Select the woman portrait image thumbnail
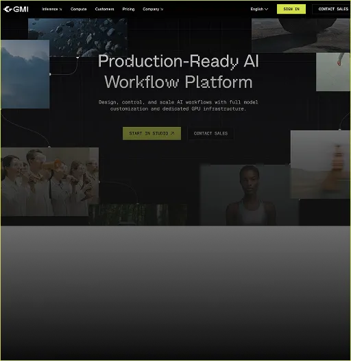The width and height of the screenshot is (351, 361). [250, 195]
